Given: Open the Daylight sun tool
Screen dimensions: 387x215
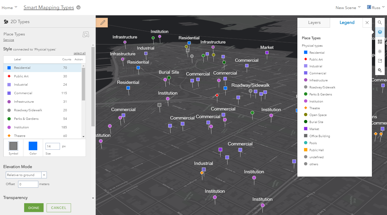Looking at the screenshot, I should [380, 51].
